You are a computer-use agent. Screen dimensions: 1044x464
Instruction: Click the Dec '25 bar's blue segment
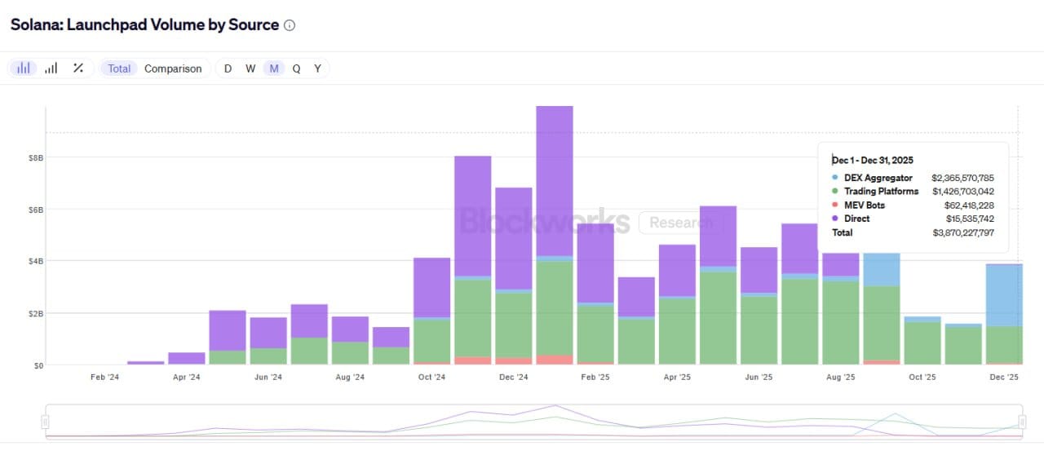[1004, 295]
